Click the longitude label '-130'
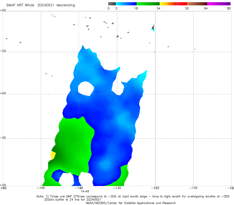Screen dimensions: 234x205 [155, 188]
